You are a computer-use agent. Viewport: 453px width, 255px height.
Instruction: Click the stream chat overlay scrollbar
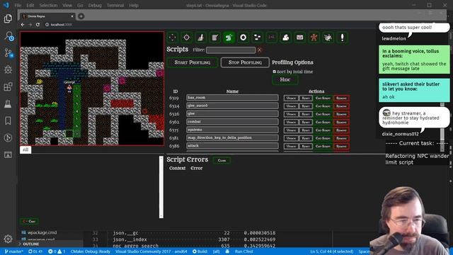(x=442, y=127)
